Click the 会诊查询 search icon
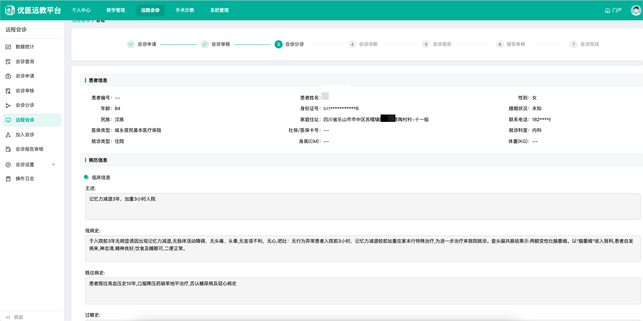643x321 pixels. pos(8,62)
